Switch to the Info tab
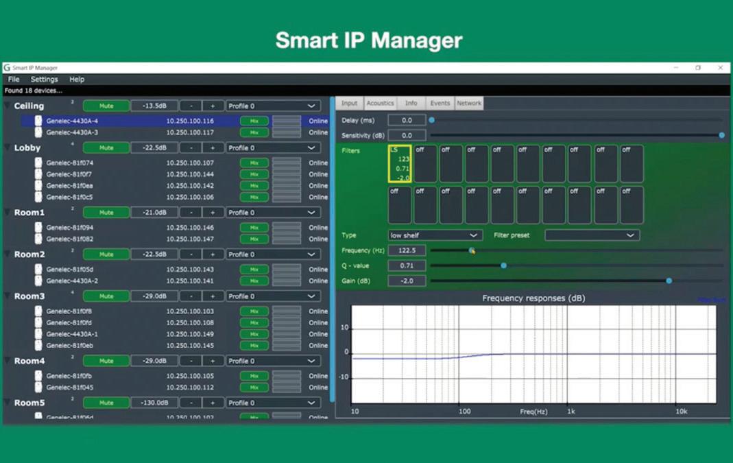The image size is (733, 463). [x=411, y=104]
